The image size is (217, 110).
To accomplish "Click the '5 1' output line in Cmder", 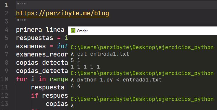I will [x=75, y=60].
